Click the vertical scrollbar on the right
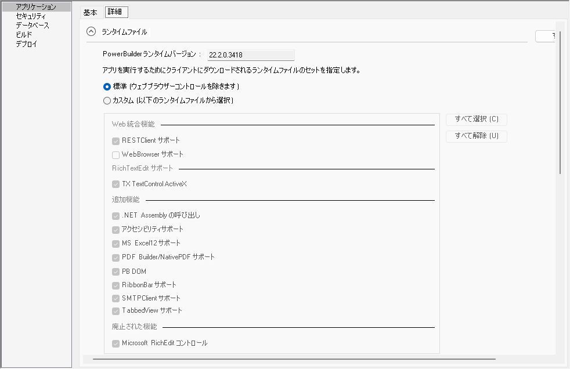The width and height of the screenshot is (570, 369). [560, 104]
